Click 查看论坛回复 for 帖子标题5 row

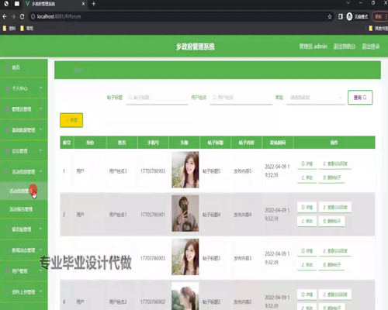pos(335,164)
